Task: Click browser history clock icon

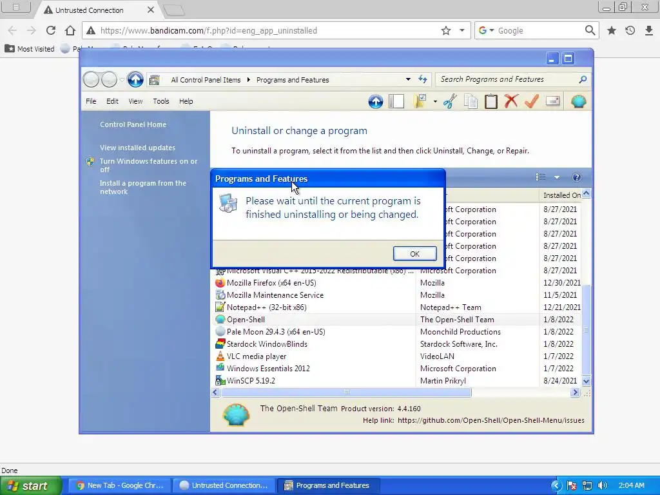Action: tap(630, 30)
